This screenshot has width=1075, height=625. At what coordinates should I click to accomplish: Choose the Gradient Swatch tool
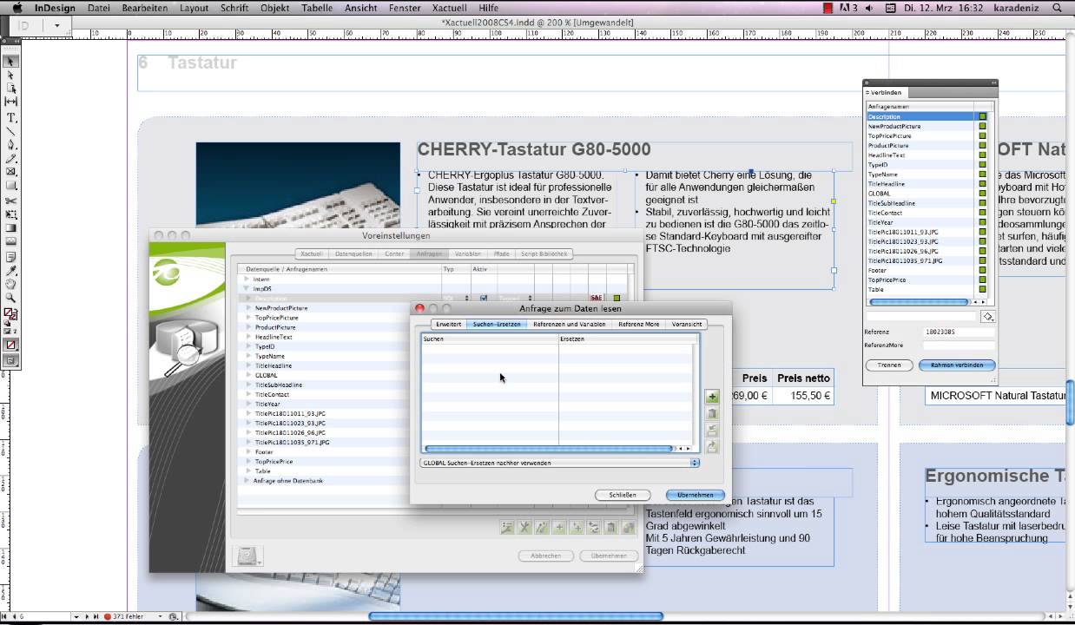click(x=11, y=228)
